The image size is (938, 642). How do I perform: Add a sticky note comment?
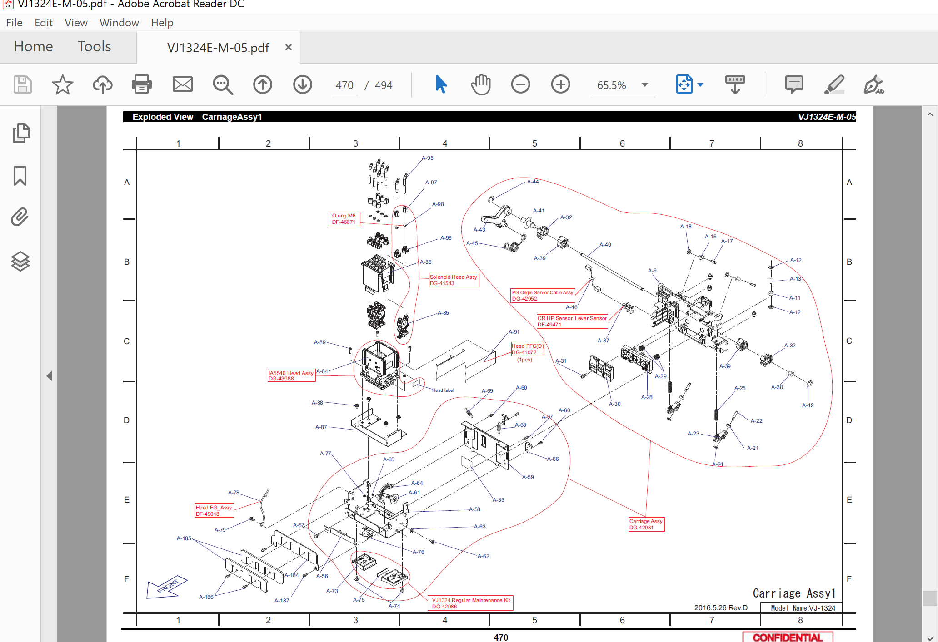point(794,84)
